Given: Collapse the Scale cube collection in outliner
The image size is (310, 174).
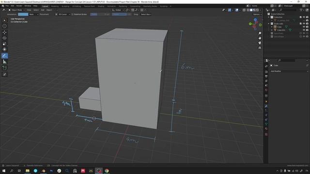Looking at the screenshot, I should [269, 24].
